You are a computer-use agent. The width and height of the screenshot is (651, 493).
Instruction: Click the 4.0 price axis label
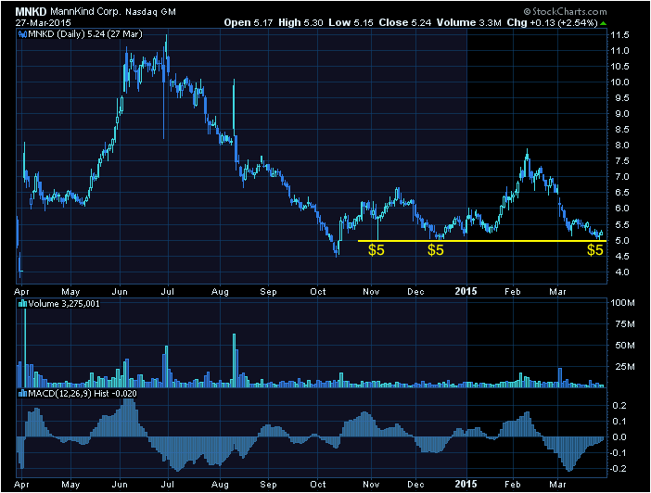pyautogui.click(x=622, y=272)
